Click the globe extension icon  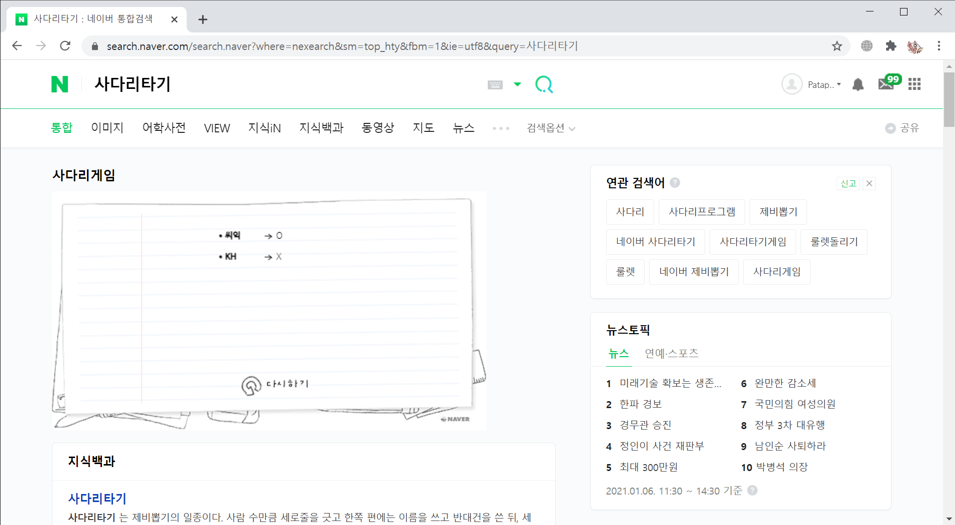(867, 46)
